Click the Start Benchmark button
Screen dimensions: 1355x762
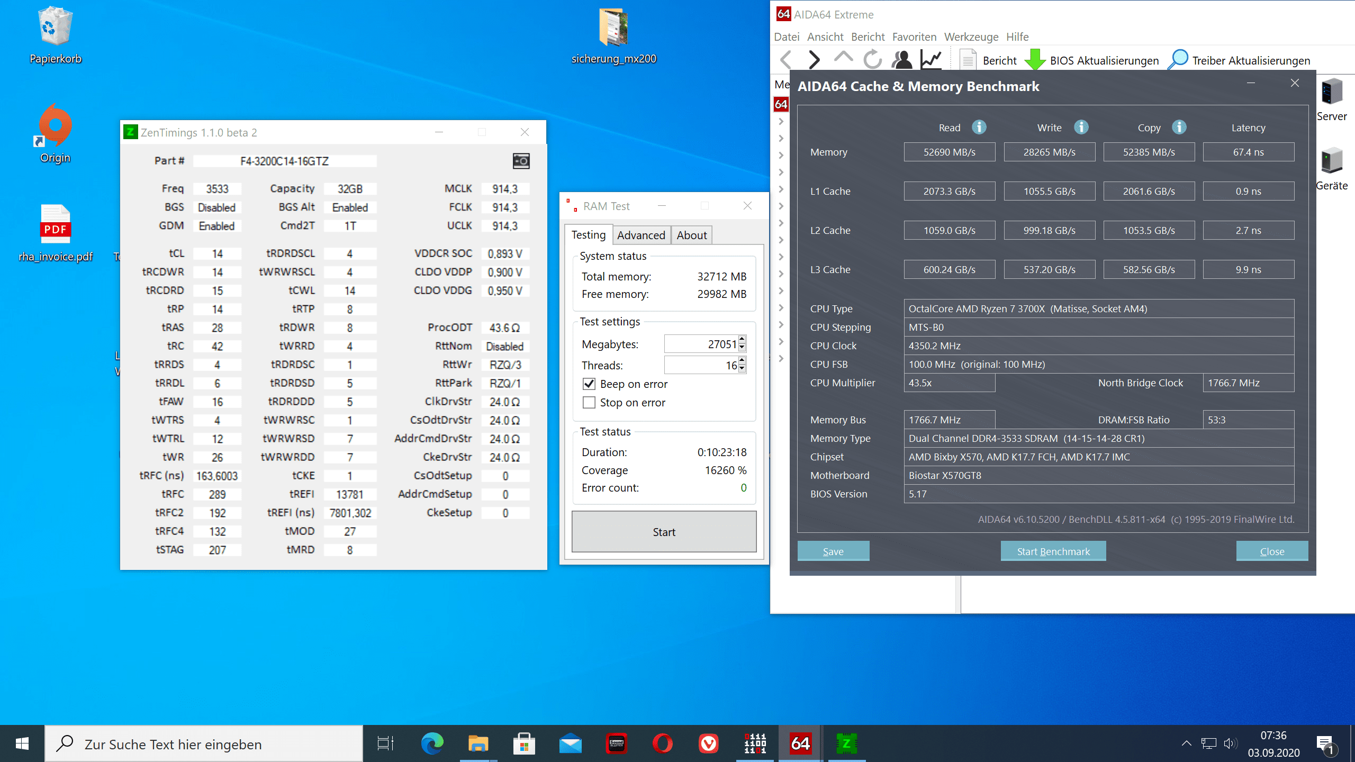point(1053,551)
